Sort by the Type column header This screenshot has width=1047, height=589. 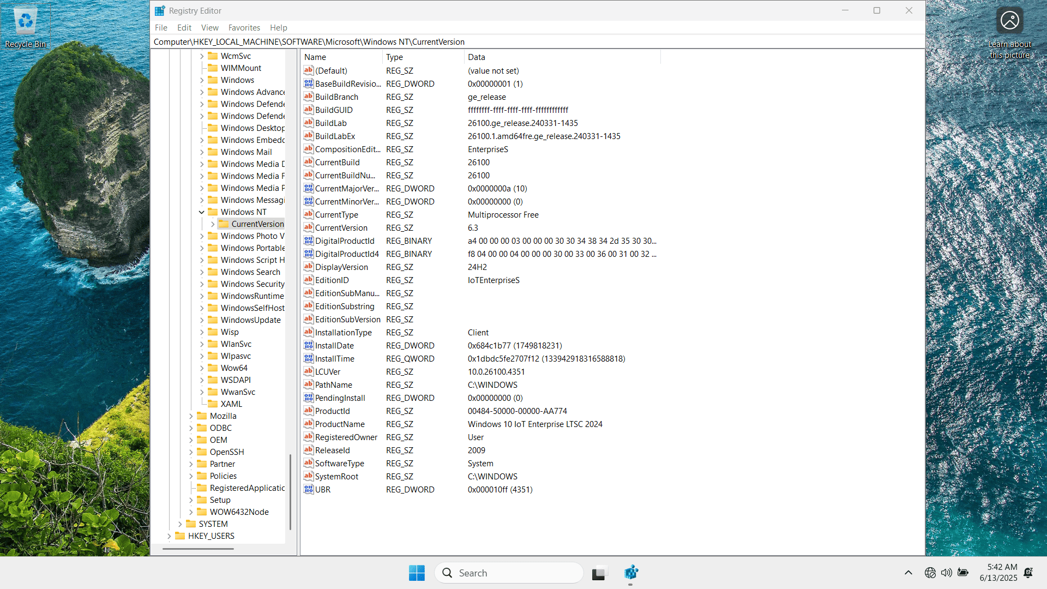[x=423, y=57]
